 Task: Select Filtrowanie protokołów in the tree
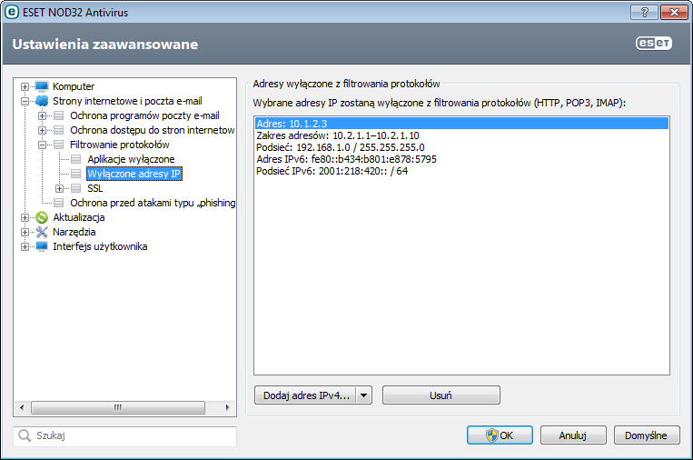click(119, 145)
